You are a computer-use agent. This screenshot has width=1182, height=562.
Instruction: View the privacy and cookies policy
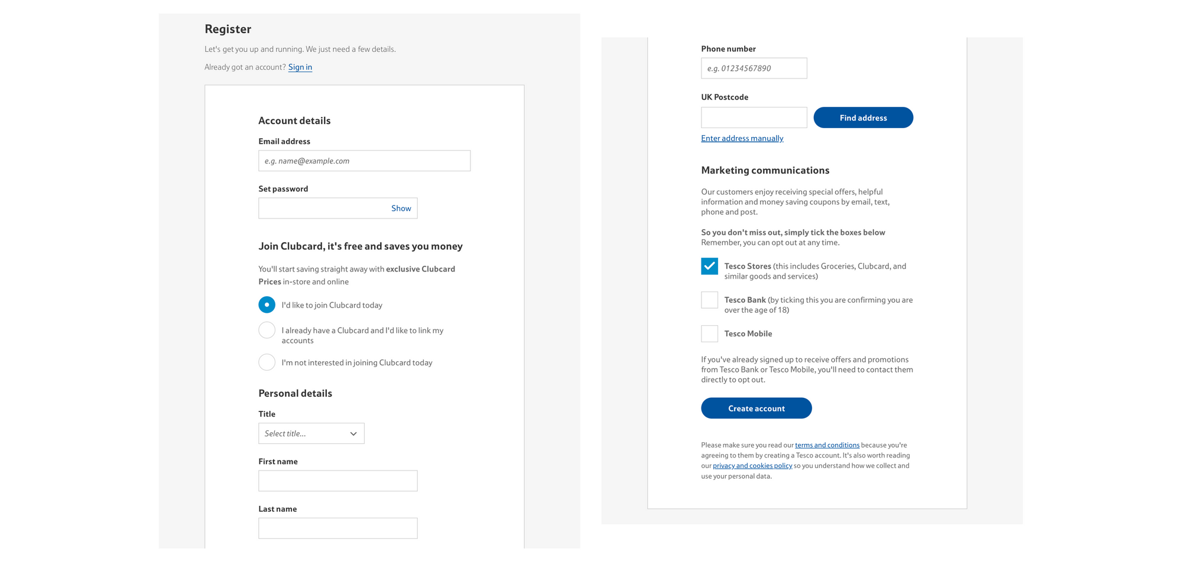pos(752,465)
